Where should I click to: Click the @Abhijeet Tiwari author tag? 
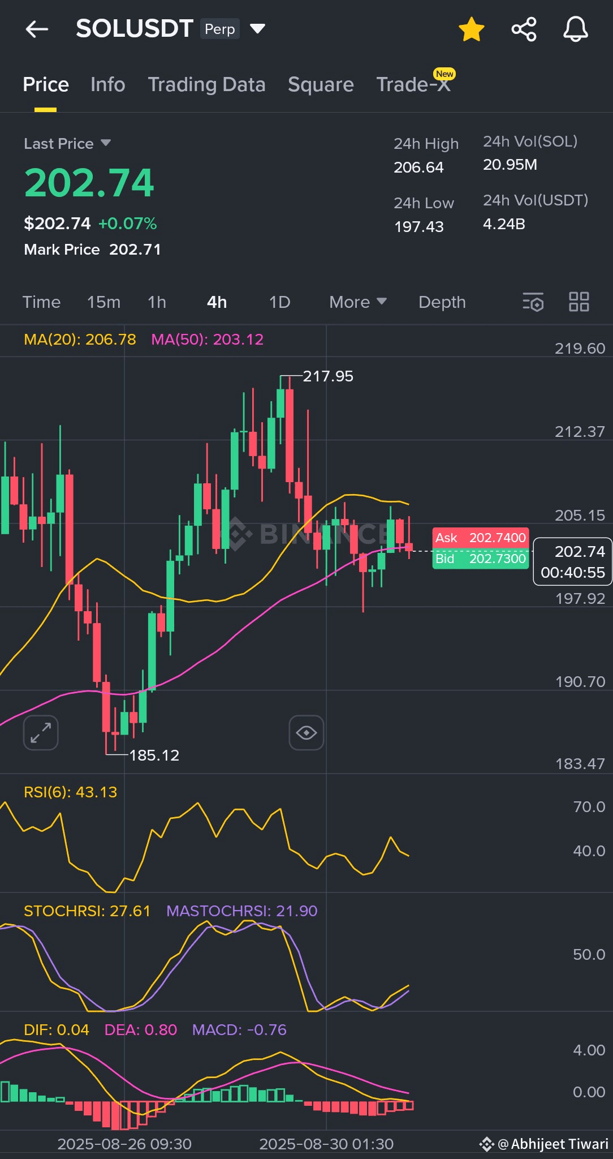(544, 1144)
